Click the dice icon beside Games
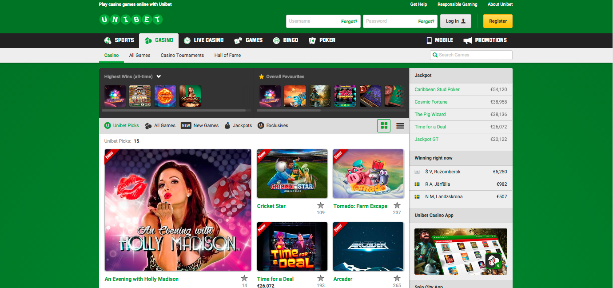Screen dimensions: 613x288 pos(238,40)
